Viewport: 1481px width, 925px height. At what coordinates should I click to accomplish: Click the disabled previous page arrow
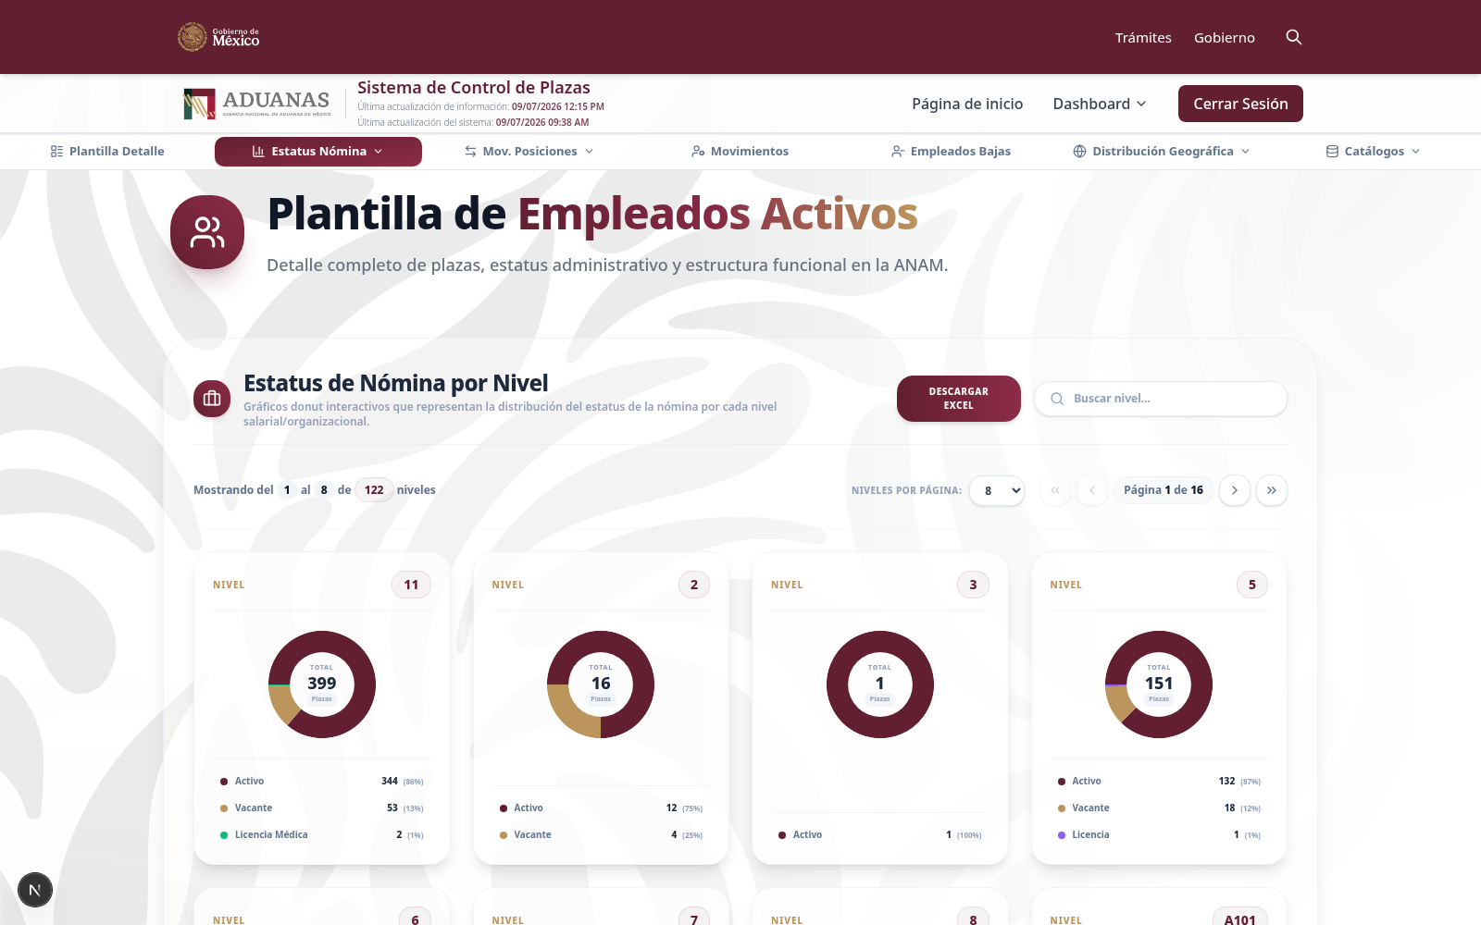point(1092,490)
